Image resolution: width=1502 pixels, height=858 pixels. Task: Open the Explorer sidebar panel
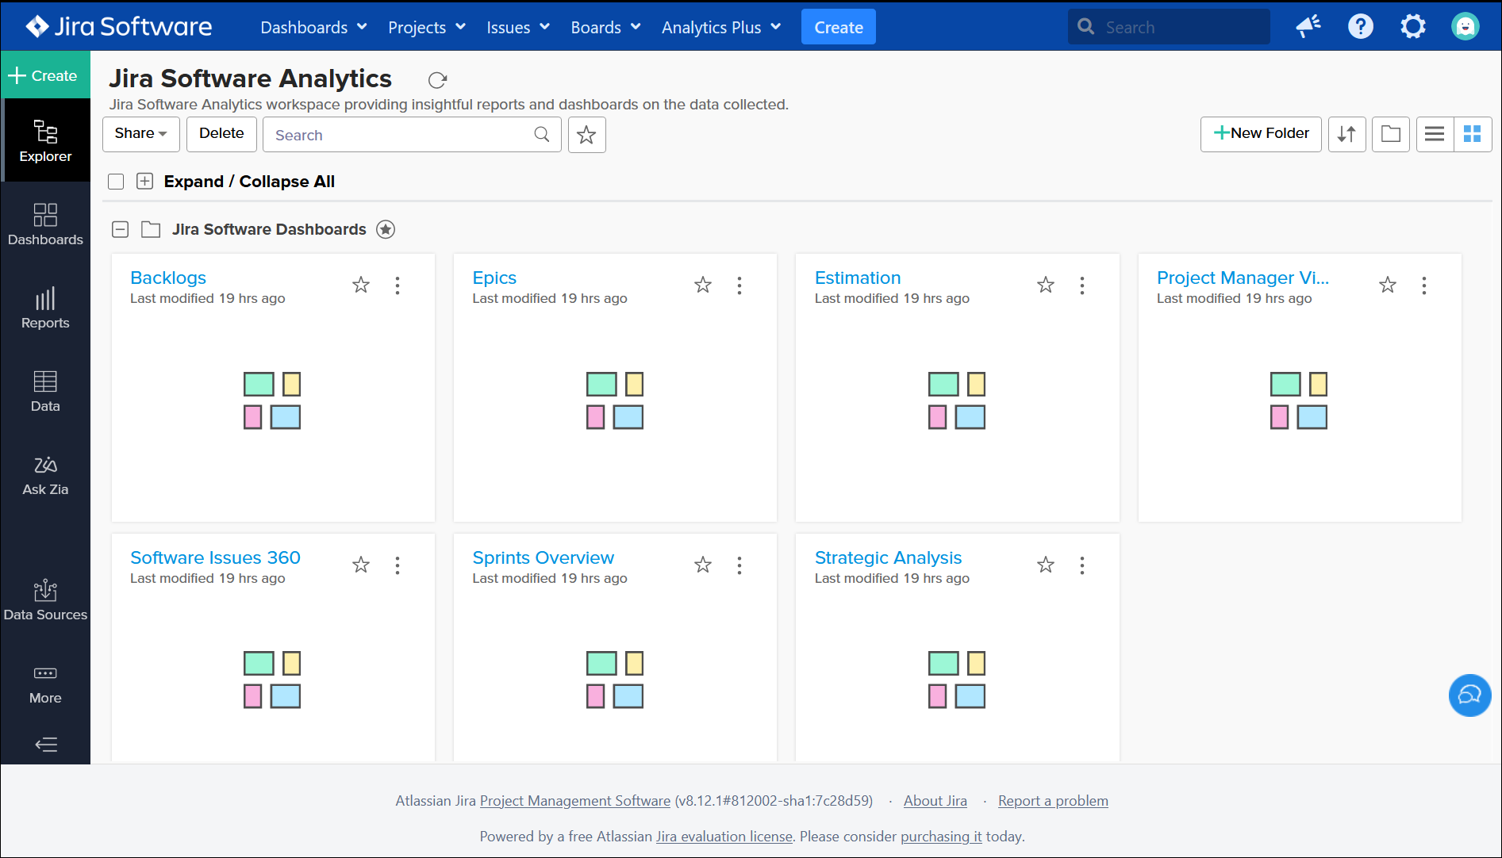(x=45, y=140)
